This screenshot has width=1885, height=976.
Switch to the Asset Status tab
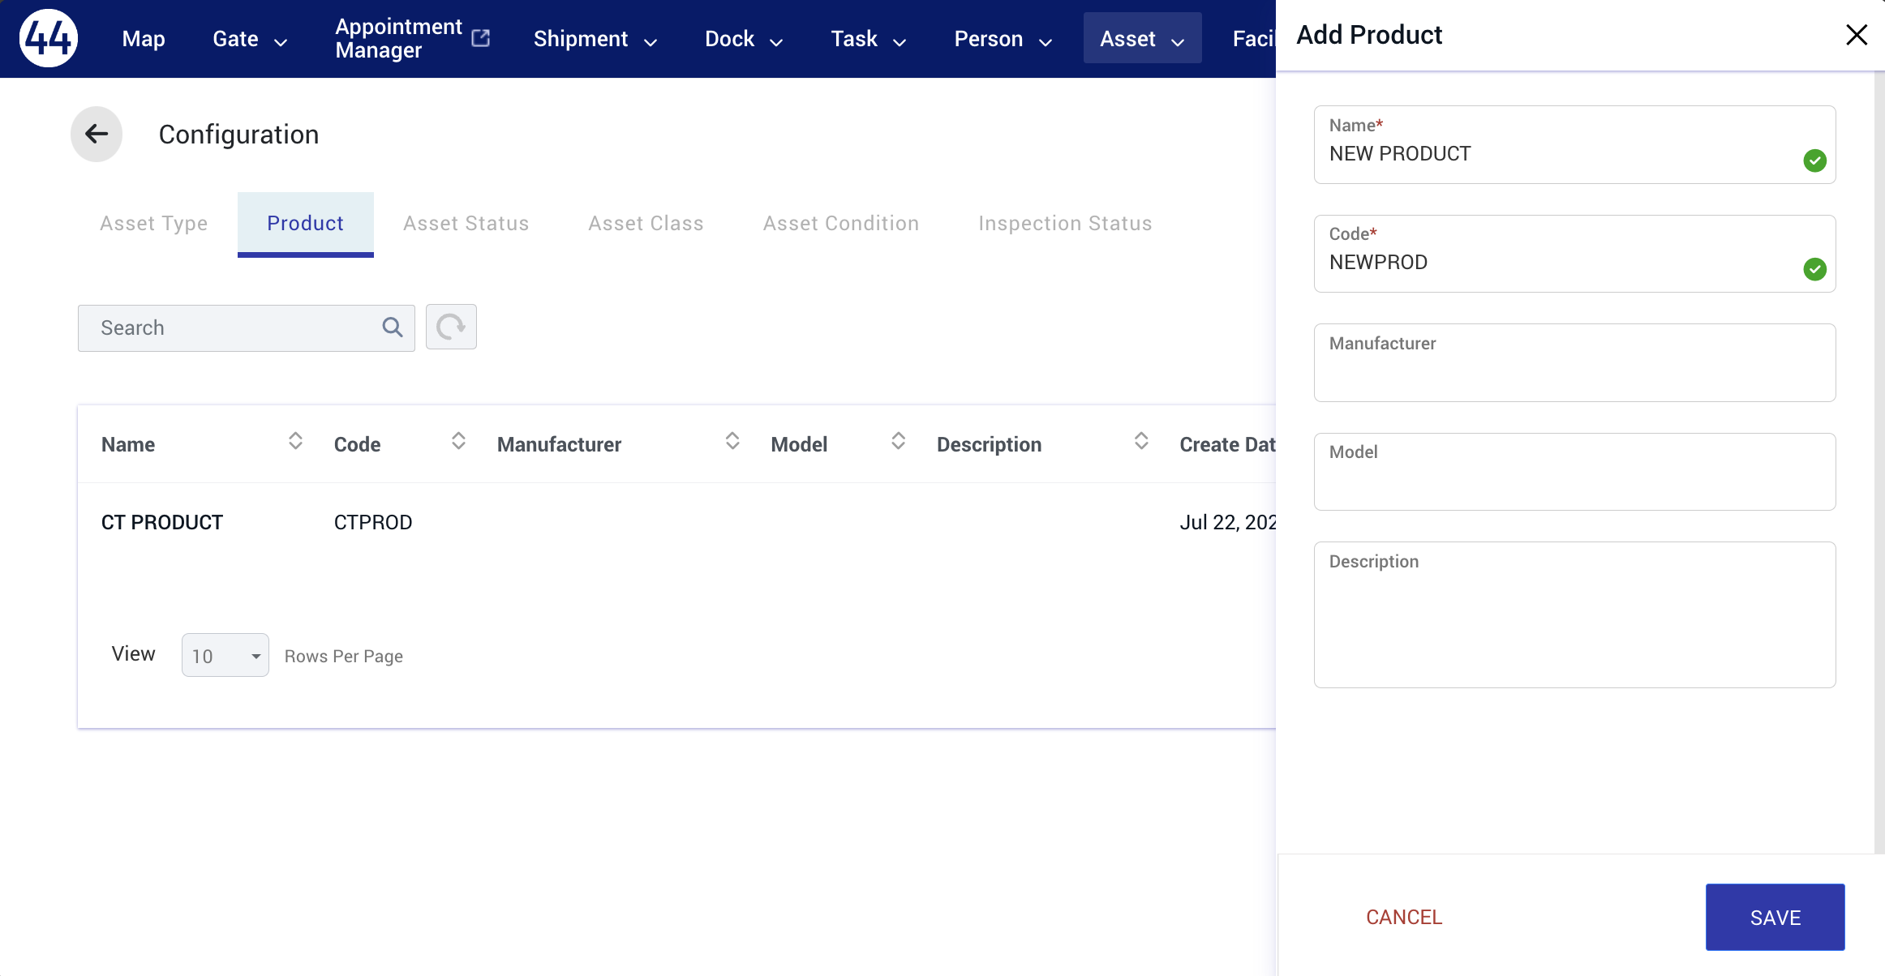(466, 224)
